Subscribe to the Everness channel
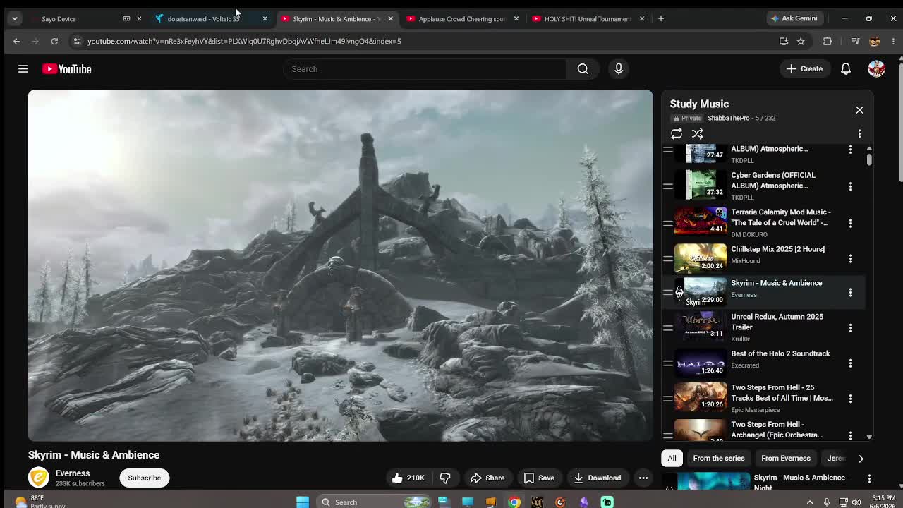903x508 pixels. [x=145, y=478]
